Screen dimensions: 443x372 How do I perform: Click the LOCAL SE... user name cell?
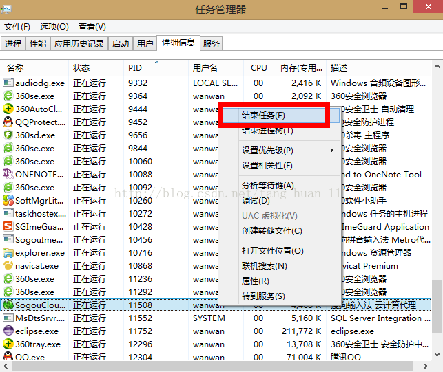pos(215,83)
